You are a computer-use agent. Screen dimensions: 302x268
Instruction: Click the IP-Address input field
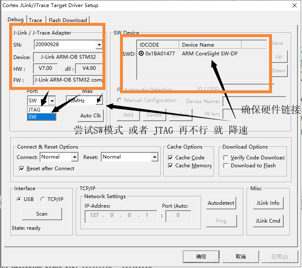tap(121, 217)
